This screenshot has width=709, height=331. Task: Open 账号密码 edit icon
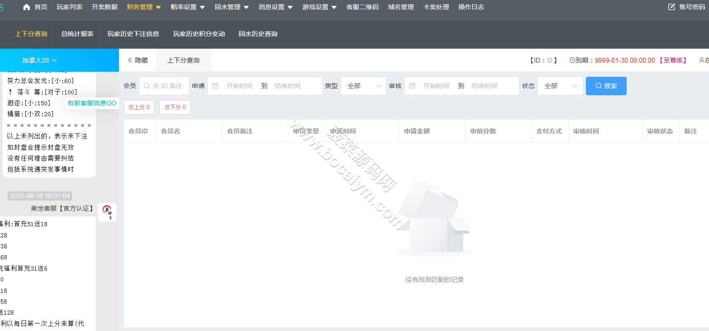coord(672,7)
